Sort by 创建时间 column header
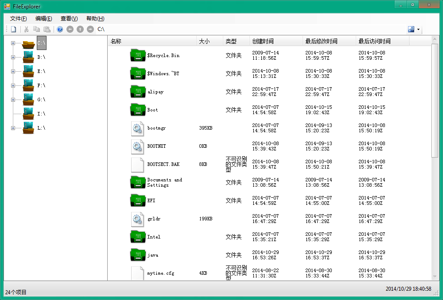Image resolution: width=443 pixels, height=300 pixels. [276, 41]
